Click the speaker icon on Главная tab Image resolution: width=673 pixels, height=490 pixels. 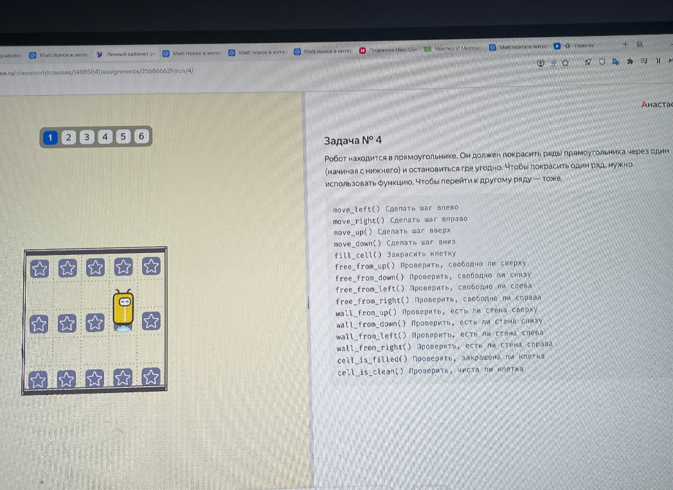[x=568, y=46]
